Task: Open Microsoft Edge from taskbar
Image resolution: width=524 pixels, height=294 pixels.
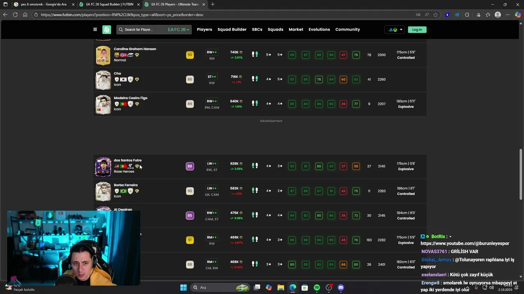Action: pos(293,287)
